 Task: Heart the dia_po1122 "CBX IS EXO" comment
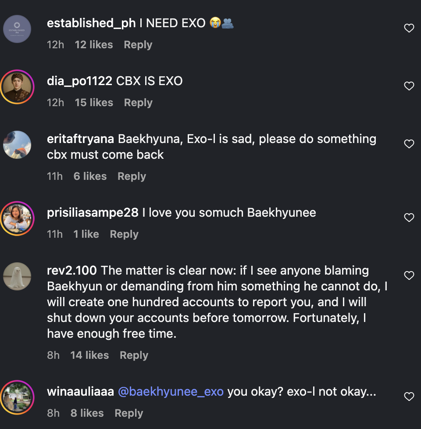click(409, 86)
